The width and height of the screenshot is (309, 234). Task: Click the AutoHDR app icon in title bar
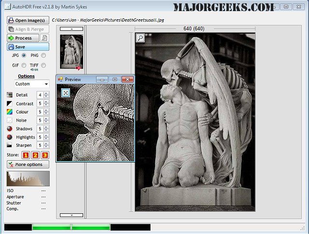8,6
